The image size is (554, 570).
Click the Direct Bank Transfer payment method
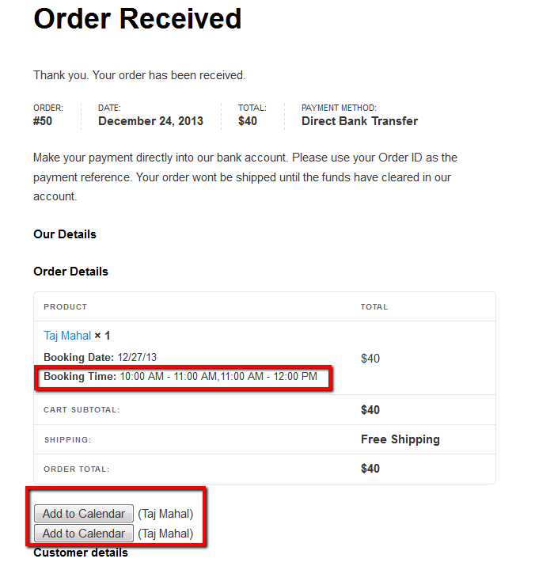[x=359, y=121]
